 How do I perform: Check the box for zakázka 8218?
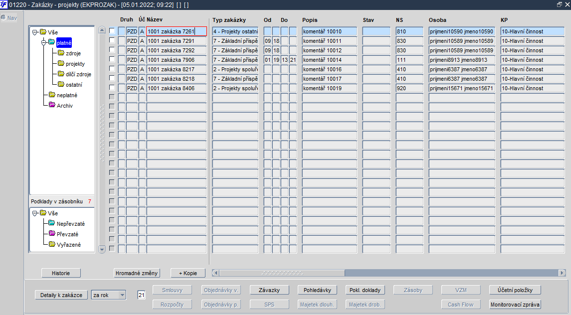[112, 78]
